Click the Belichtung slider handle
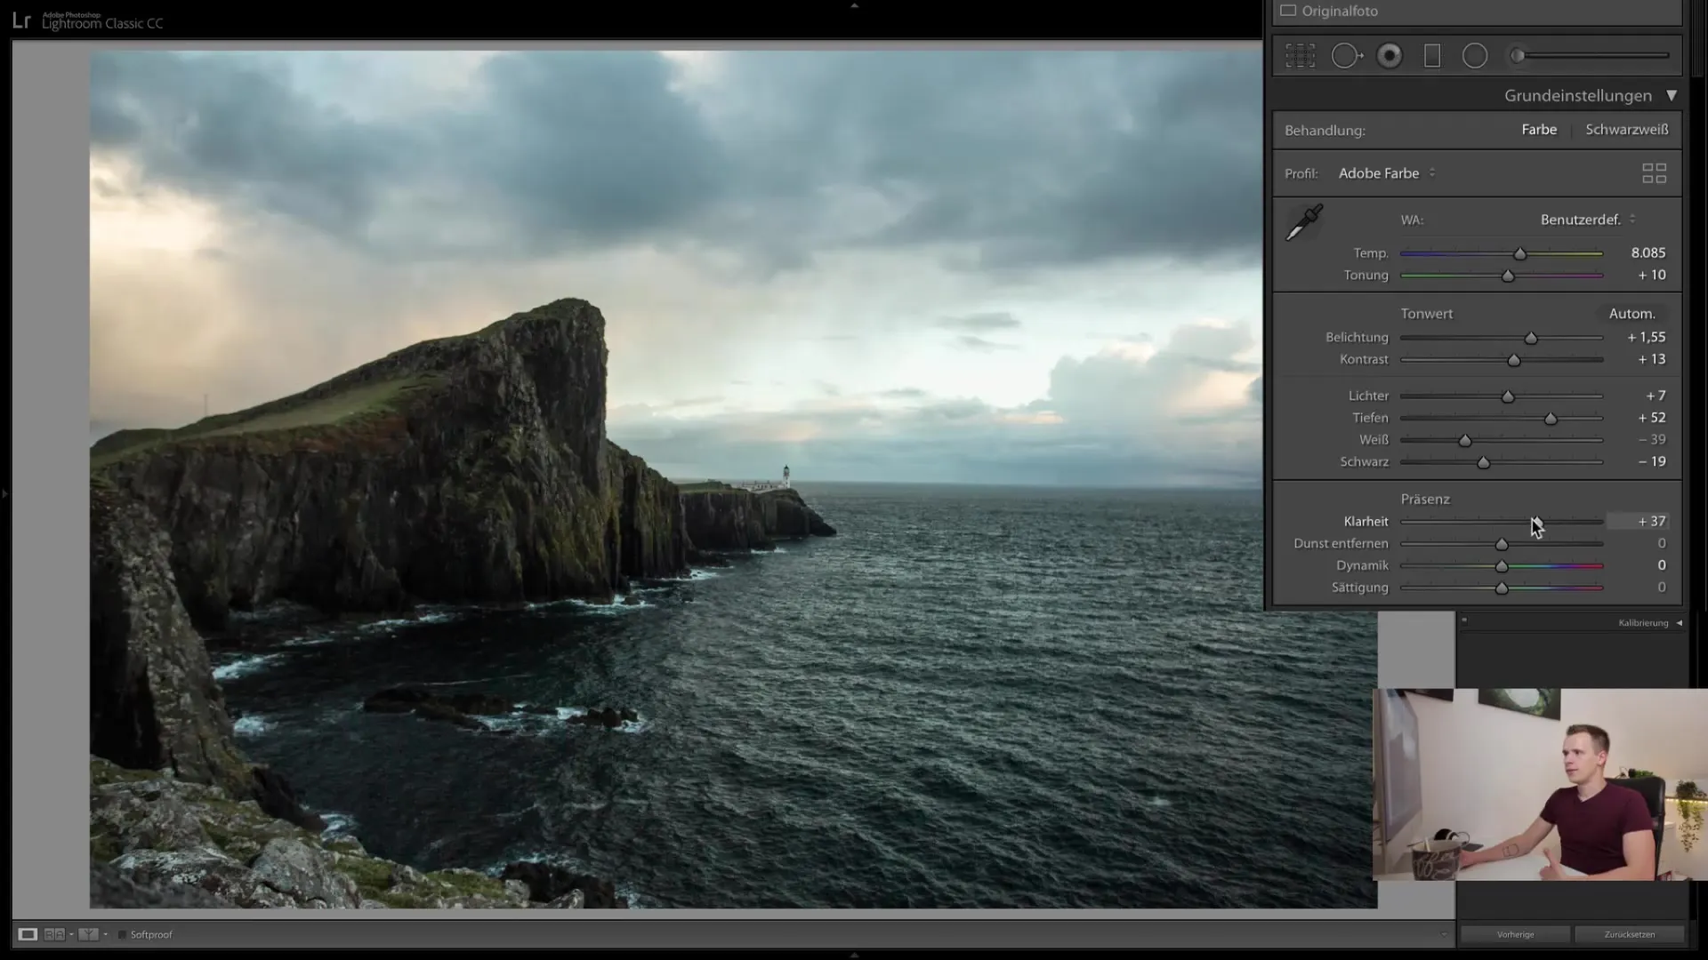This screenshot has height=960, width=1708. 1531,339
